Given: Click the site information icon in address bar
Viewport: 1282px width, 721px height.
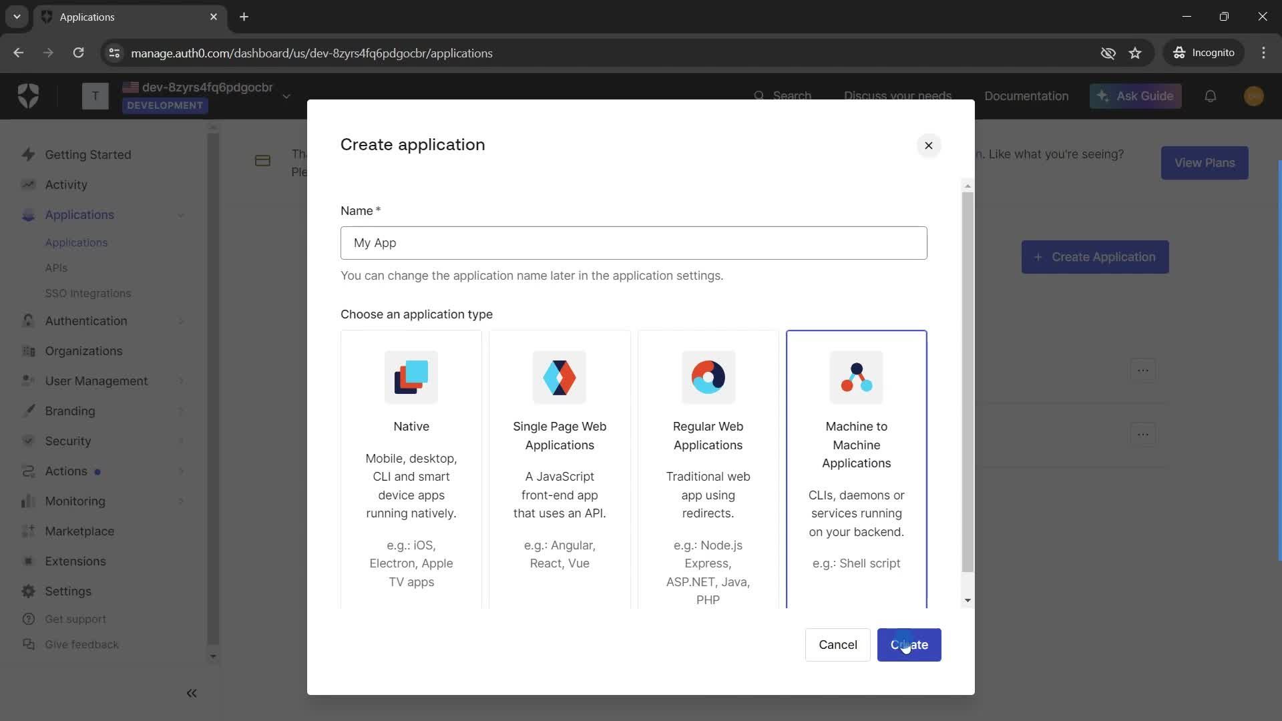Looking at the screenshot, I should pos(114,53).
